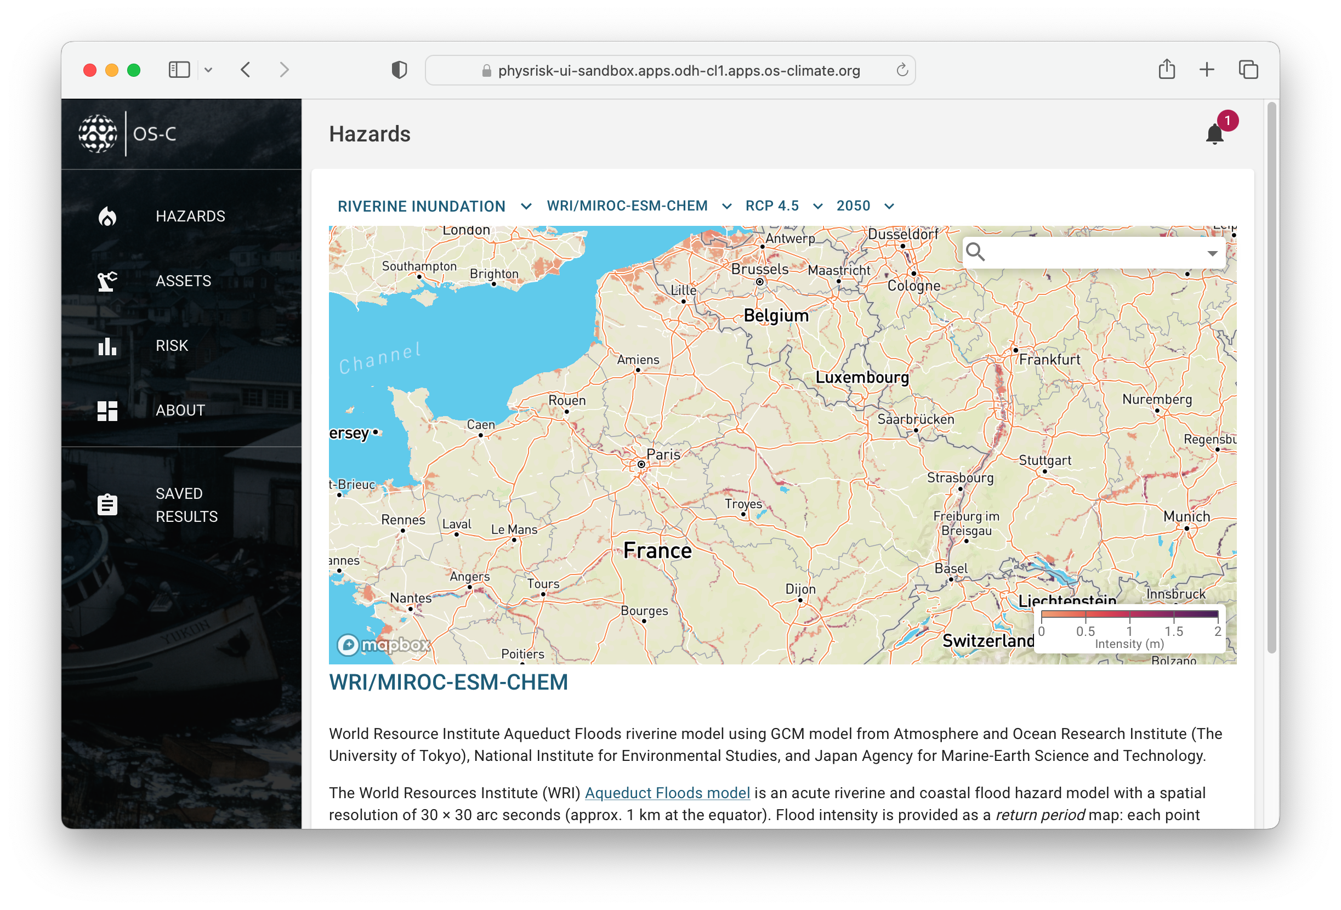Click the Brussels label on the map

point(759,270)
